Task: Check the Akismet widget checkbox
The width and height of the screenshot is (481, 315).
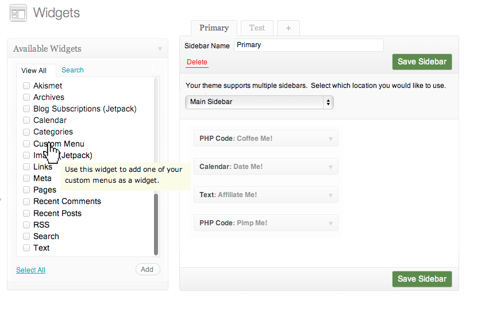Action: (x=26, y=86)
